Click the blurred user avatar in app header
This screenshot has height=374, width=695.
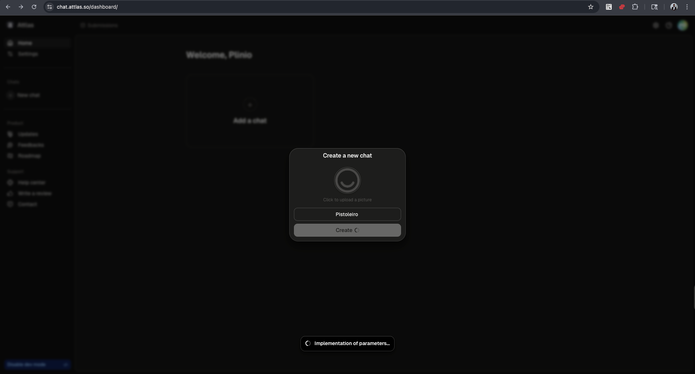pyautogui.click(x=682, y=25)
